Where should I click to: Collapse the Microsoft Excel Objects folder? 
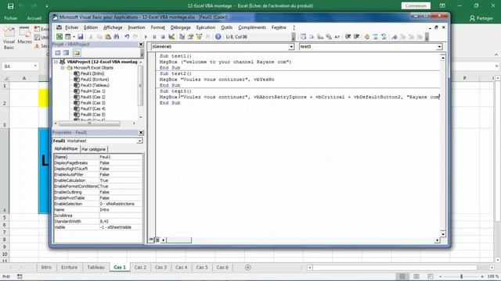pyautogui.click(x=63, y=68)
